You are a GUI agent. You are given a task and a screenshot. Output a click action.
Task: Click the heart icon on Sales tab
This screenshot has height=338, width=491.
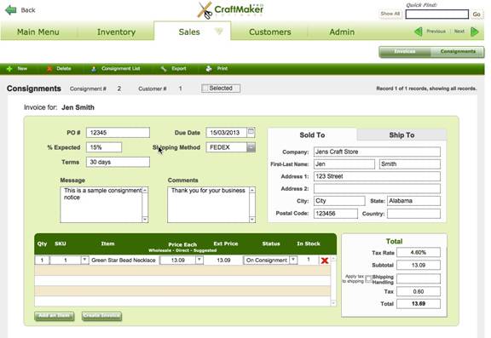[x=218, y=32]
